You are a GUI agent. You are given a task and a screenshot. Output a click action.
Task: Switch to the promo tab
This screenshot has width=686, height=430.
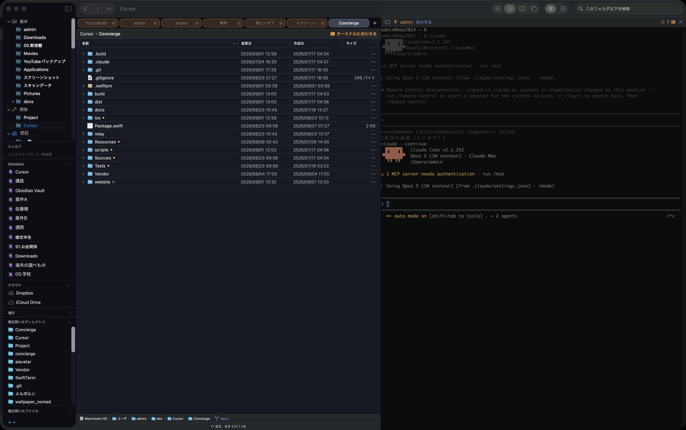coord(181,23)
